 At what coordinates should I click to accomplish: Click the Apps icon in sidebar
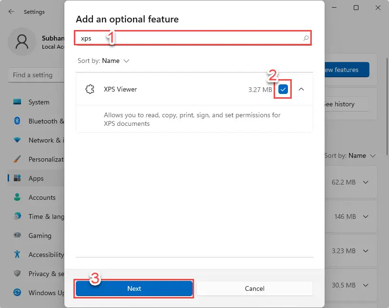tap(17, 178)
